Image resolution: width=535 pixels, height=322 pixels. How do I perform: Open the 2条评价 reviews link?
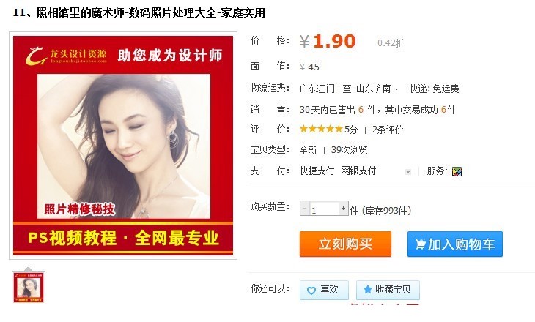[x=388, y=130]
